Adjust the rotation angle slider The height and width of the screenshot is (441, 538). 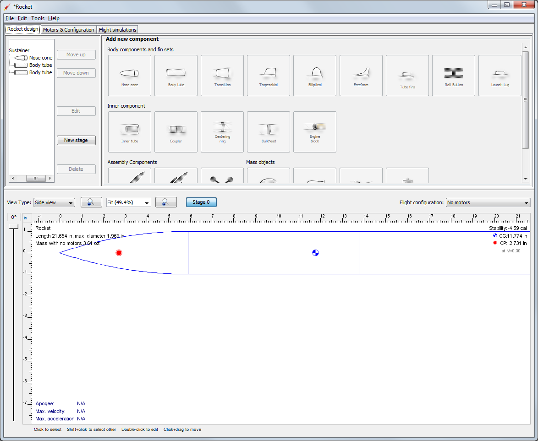click(x=14, y=227)
